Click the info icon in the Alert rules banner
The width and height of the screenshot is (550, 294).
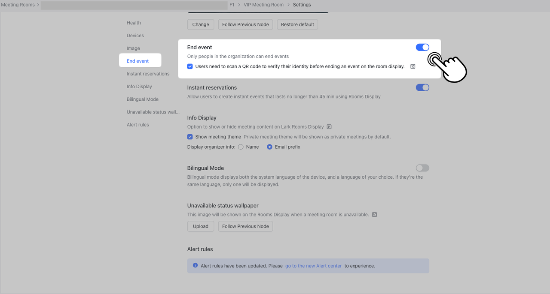(x=196, y=266)
